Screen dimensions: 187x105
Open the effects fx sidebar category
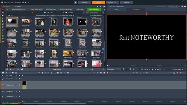pos(3,18)
